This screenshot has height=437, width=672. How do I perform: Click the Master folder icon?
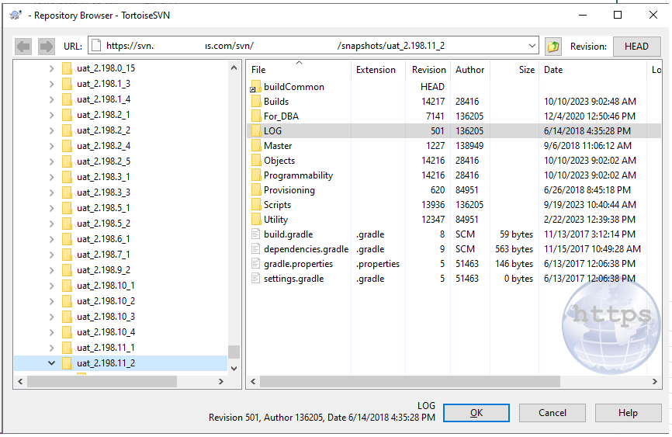256,145
